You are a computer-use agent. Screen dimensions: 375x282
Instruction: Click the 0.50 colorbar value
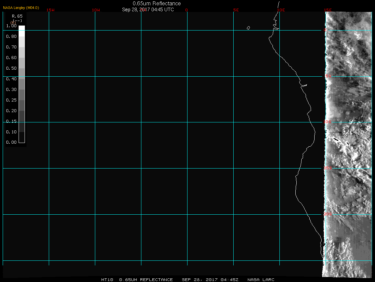coord(11,68)
